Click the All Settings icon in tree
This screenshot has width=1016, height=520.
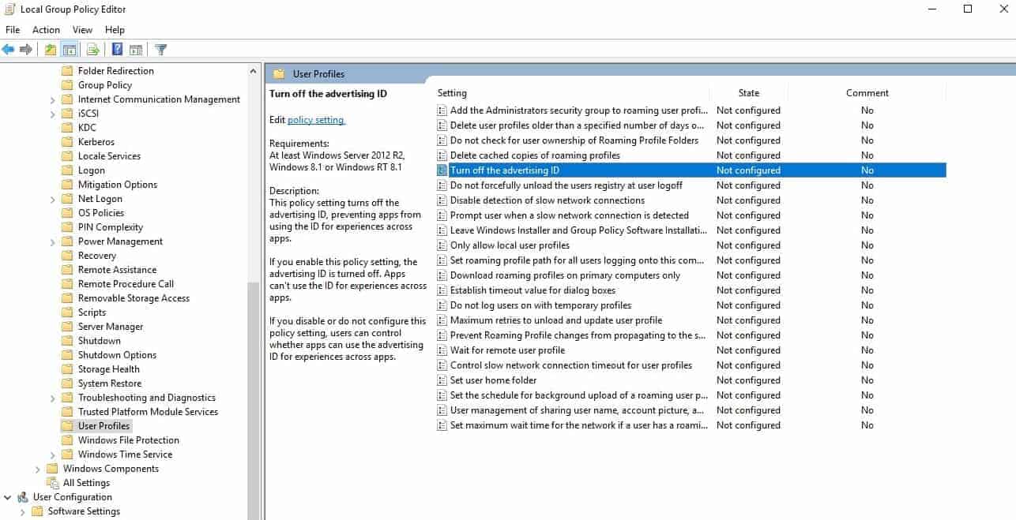(52, 483)
